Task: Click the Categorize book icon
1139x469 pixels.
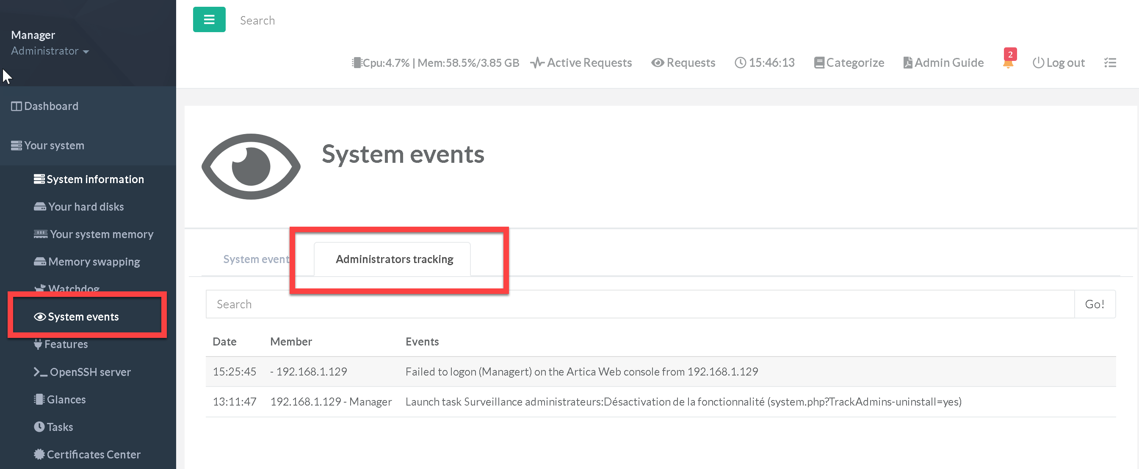Action: point(818,63)
